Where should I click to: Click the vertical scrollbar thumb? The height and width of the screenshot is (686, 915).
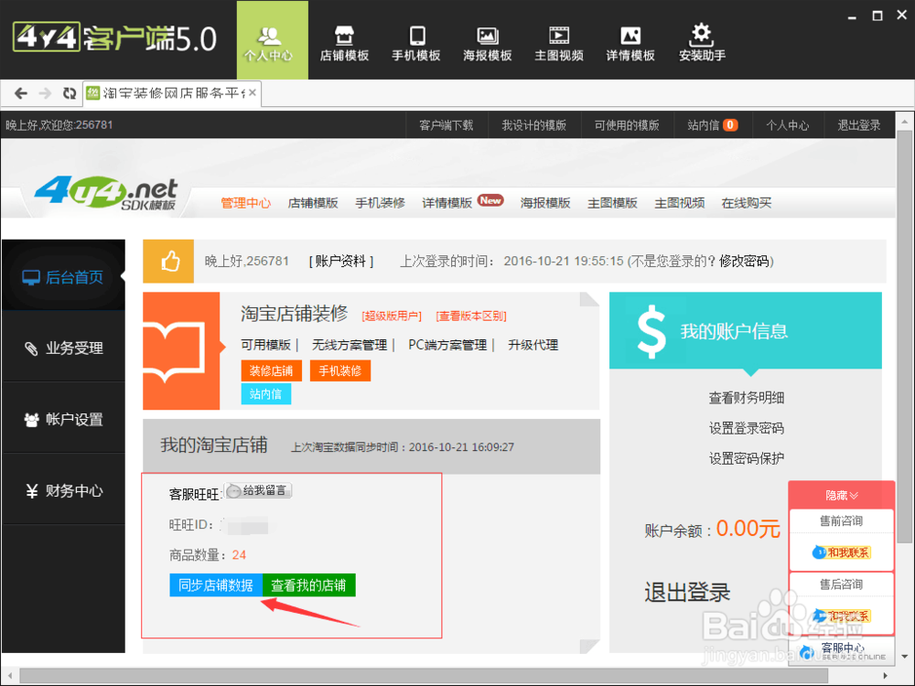pos(905,337)
